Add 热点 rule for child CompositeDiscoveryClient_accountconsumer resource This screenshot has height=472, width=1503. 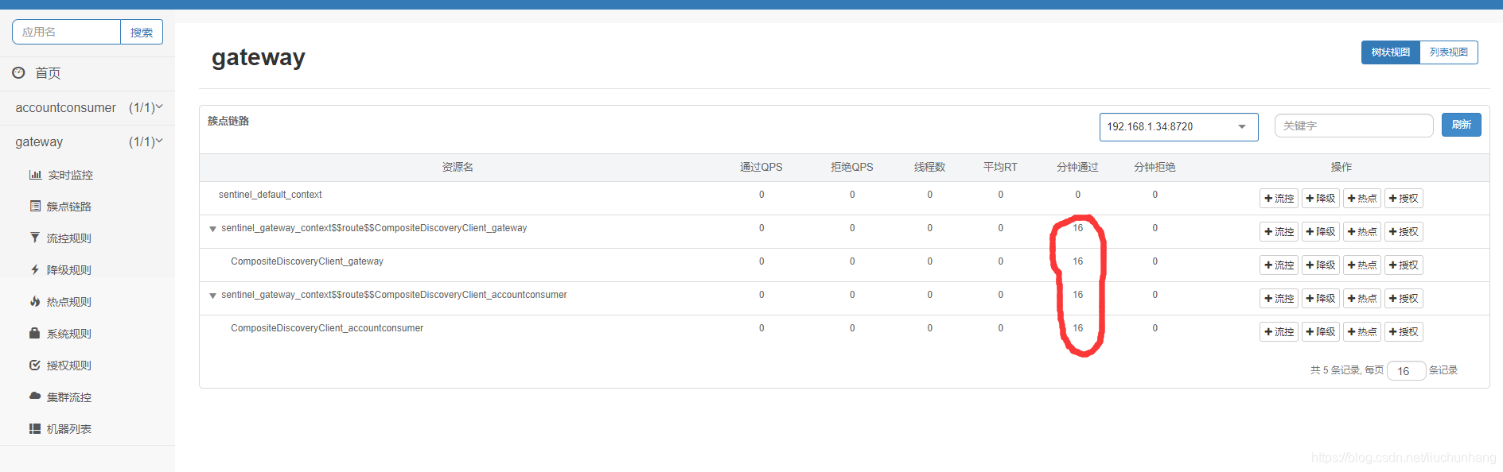pos(1362,332)
